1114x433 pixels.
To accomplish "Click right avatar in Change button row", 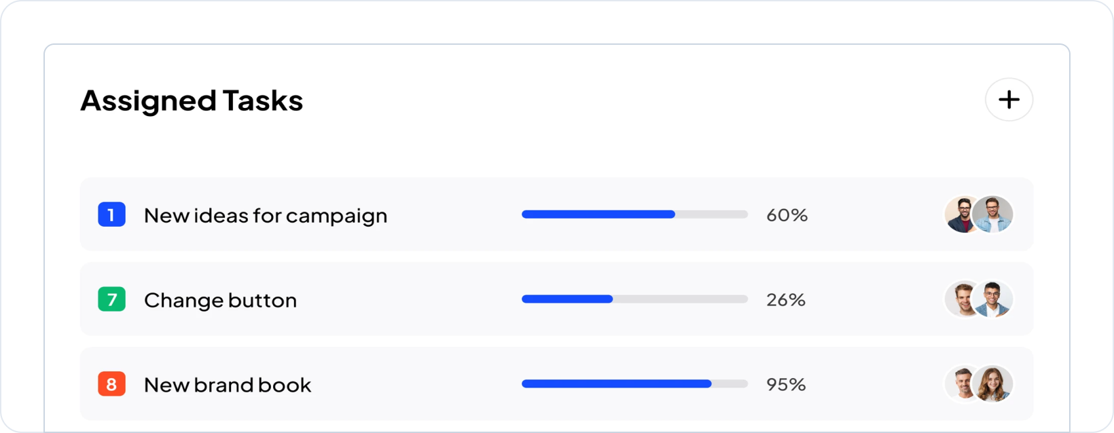I will (x=994, y=299).
